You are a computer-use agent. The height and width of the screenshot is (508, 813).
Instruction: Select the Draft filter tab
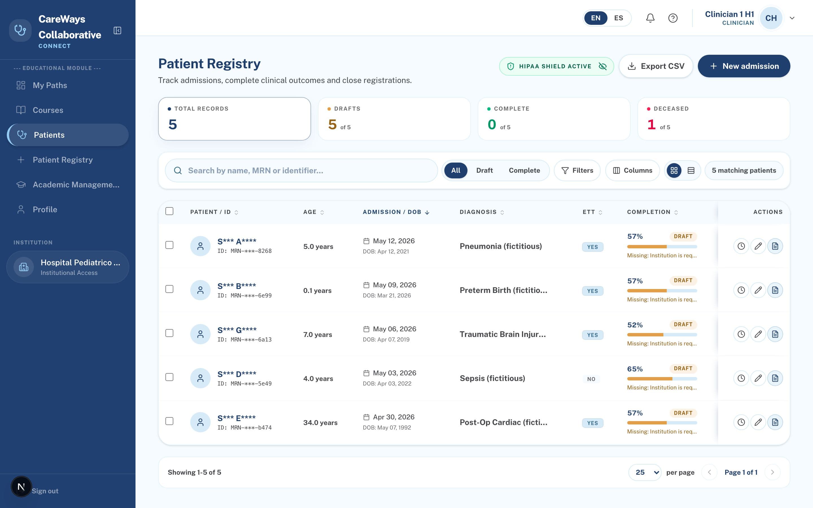pos(484,170)
